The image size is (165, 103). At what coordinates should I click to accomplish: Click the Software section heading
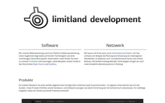[50, 45]
